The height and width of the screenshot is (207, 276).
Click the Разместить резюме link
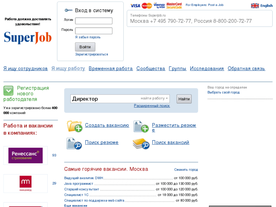[x=174, y=127]
